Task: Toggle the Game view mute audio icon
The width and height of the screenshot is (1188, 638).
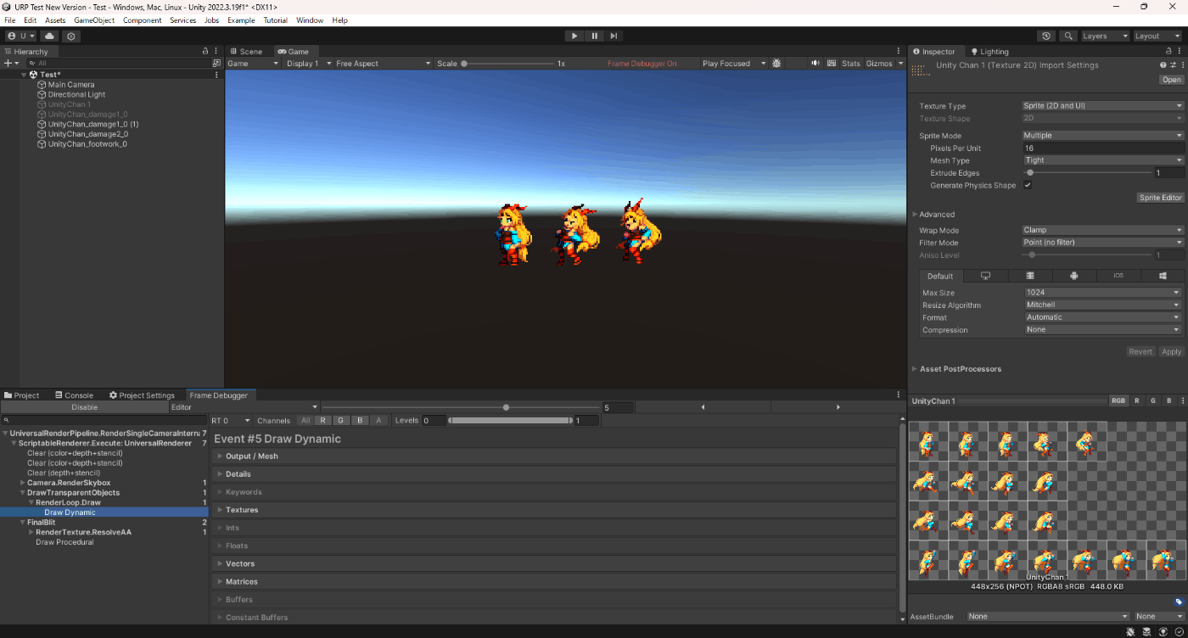Action: coord(815,64)
